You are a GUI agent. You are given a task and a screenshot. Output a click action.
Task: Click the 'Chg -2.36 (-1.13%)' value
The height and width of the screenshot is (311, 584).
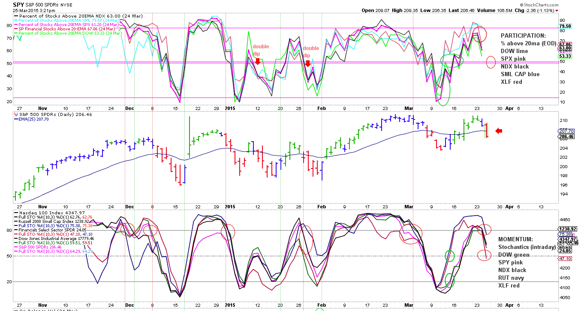coord(535,10)
